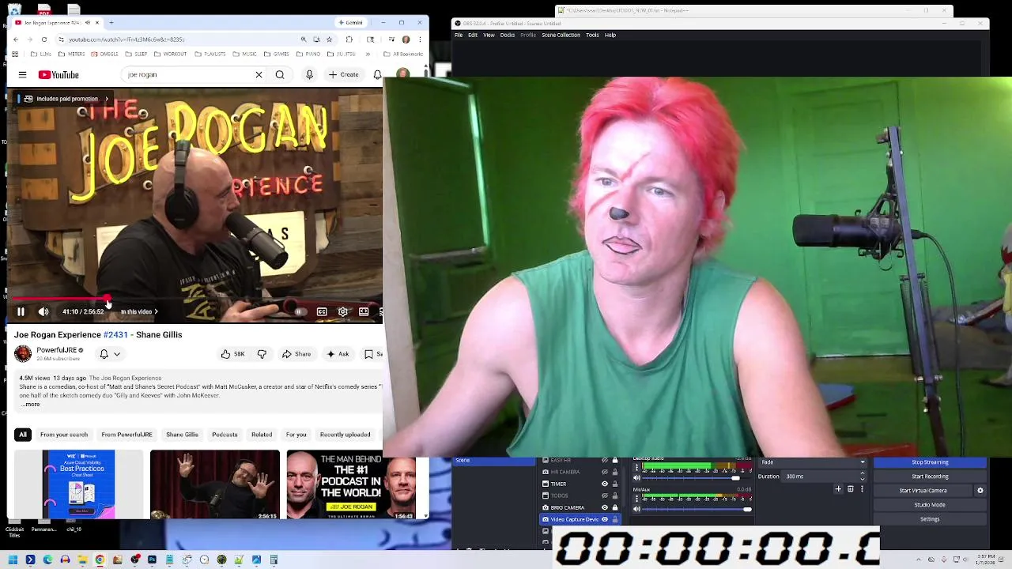Open the OBS Scene Collection menu
The height and width of the screenshot is (569, 1012).
[561, 36]
